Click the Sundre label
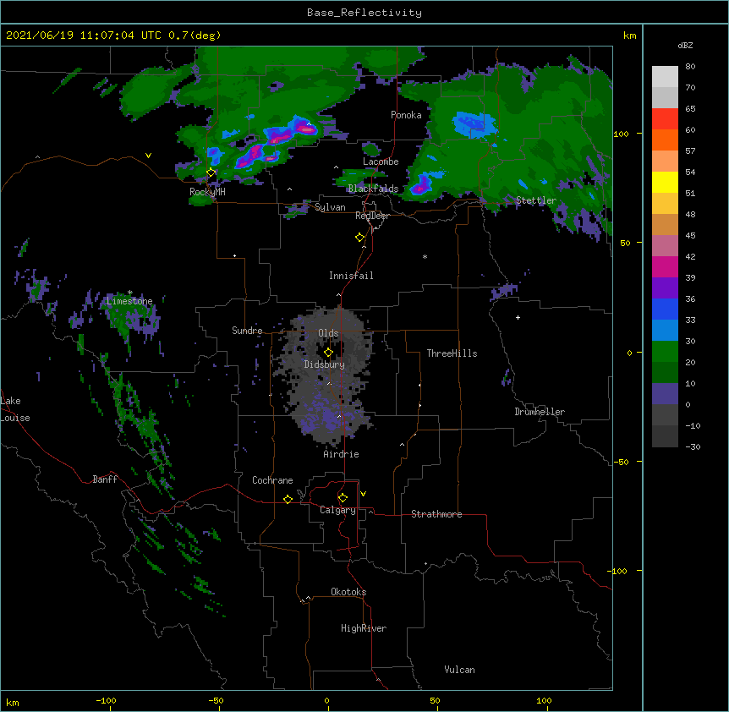 click(x=247, y=331)
